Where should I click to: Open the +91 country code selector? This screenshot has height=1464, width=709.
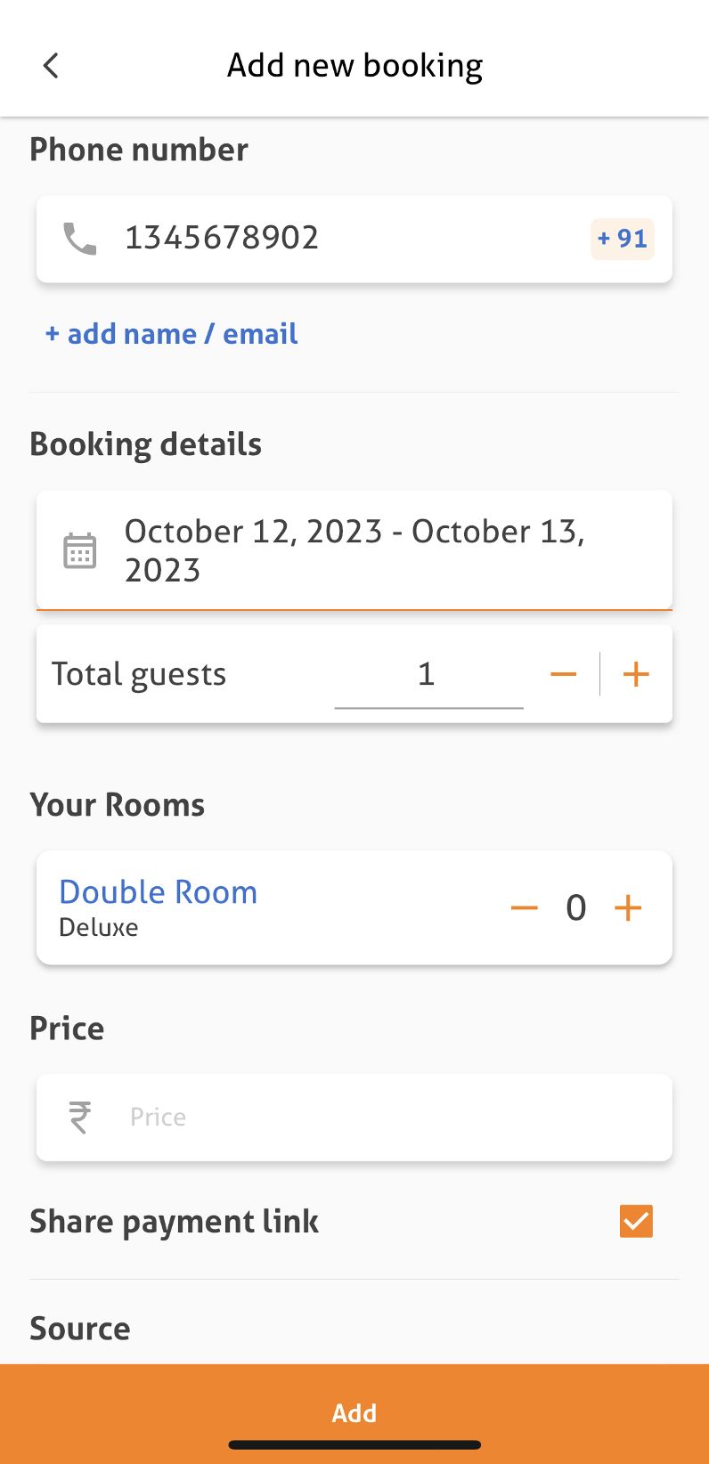(x=622, y=239)
